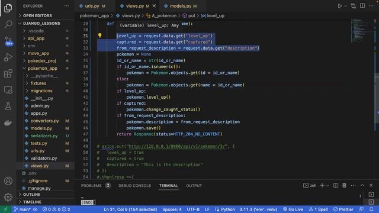Open the Testing flask icon

[8, 106]
